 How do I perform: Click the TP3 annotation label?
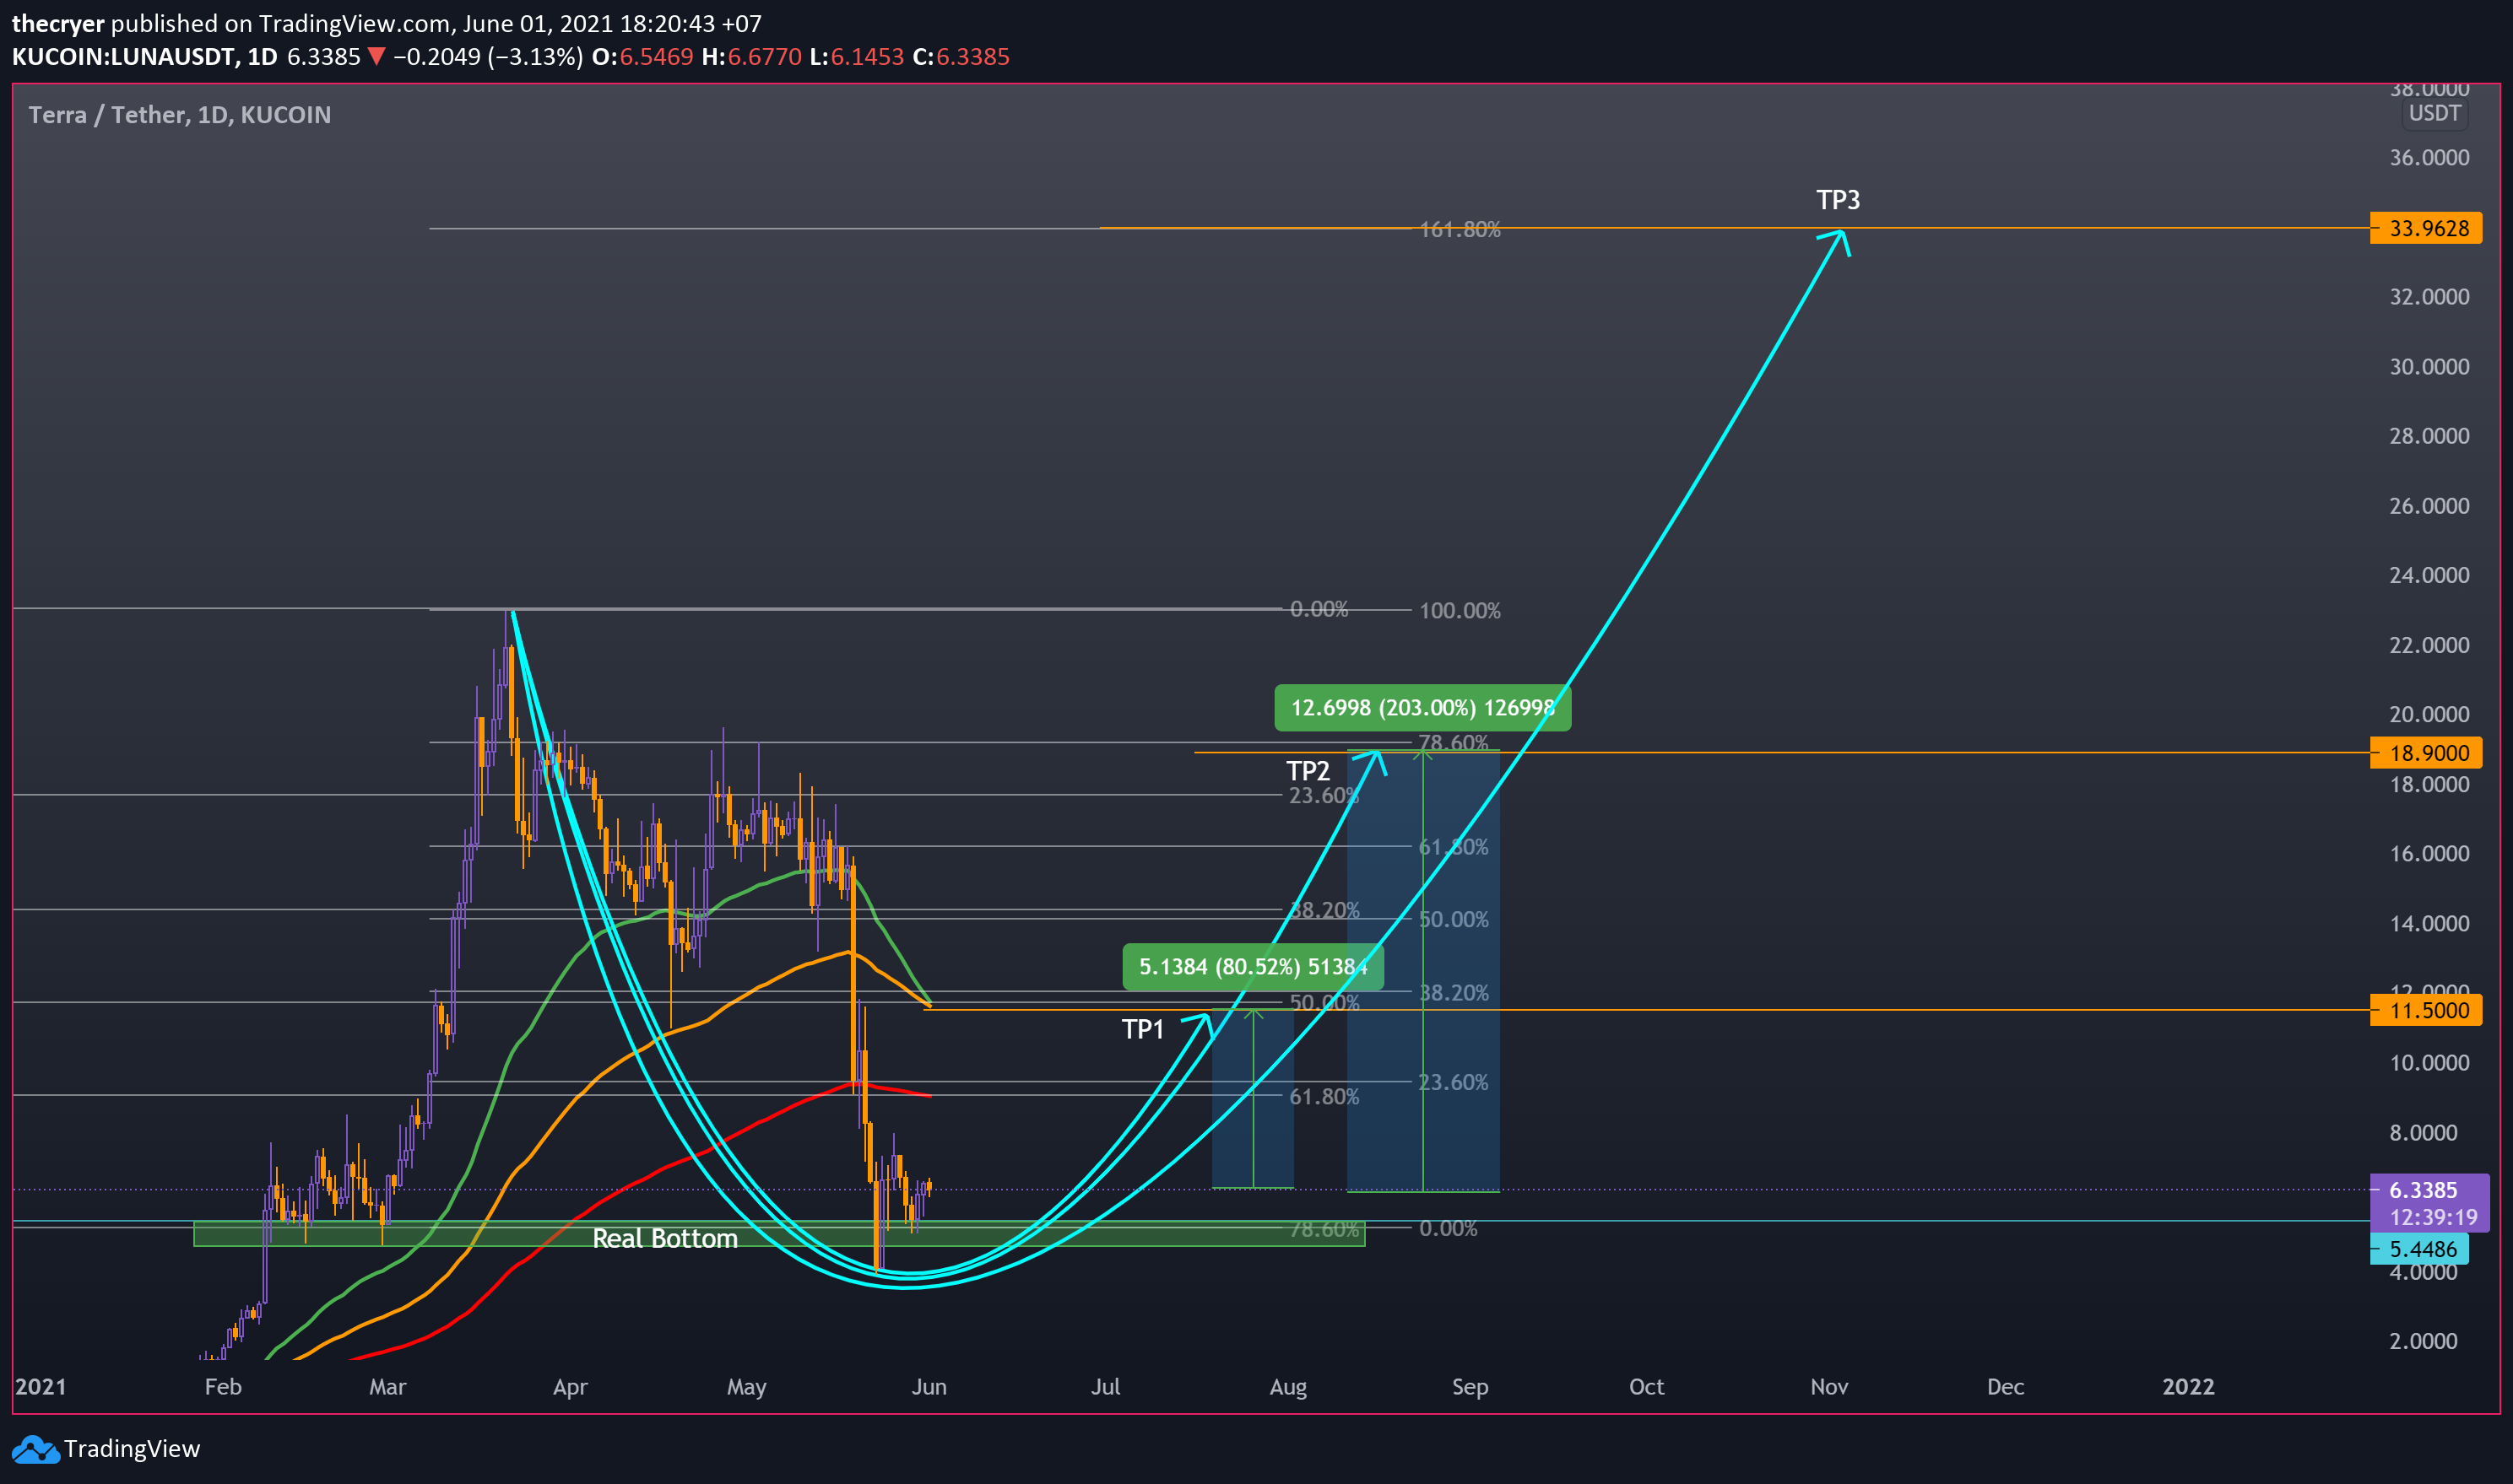[1838, 200]
